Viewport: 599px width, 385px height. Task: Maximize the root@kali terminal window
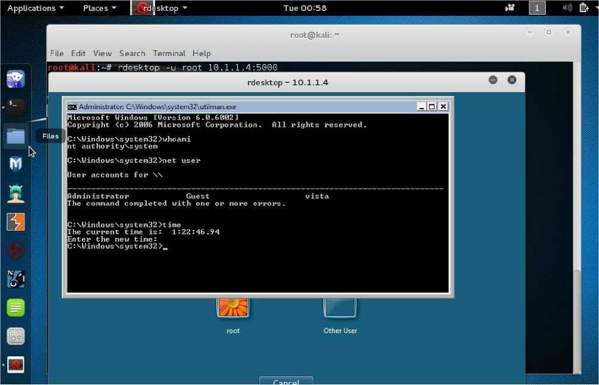tap(549, 32)
